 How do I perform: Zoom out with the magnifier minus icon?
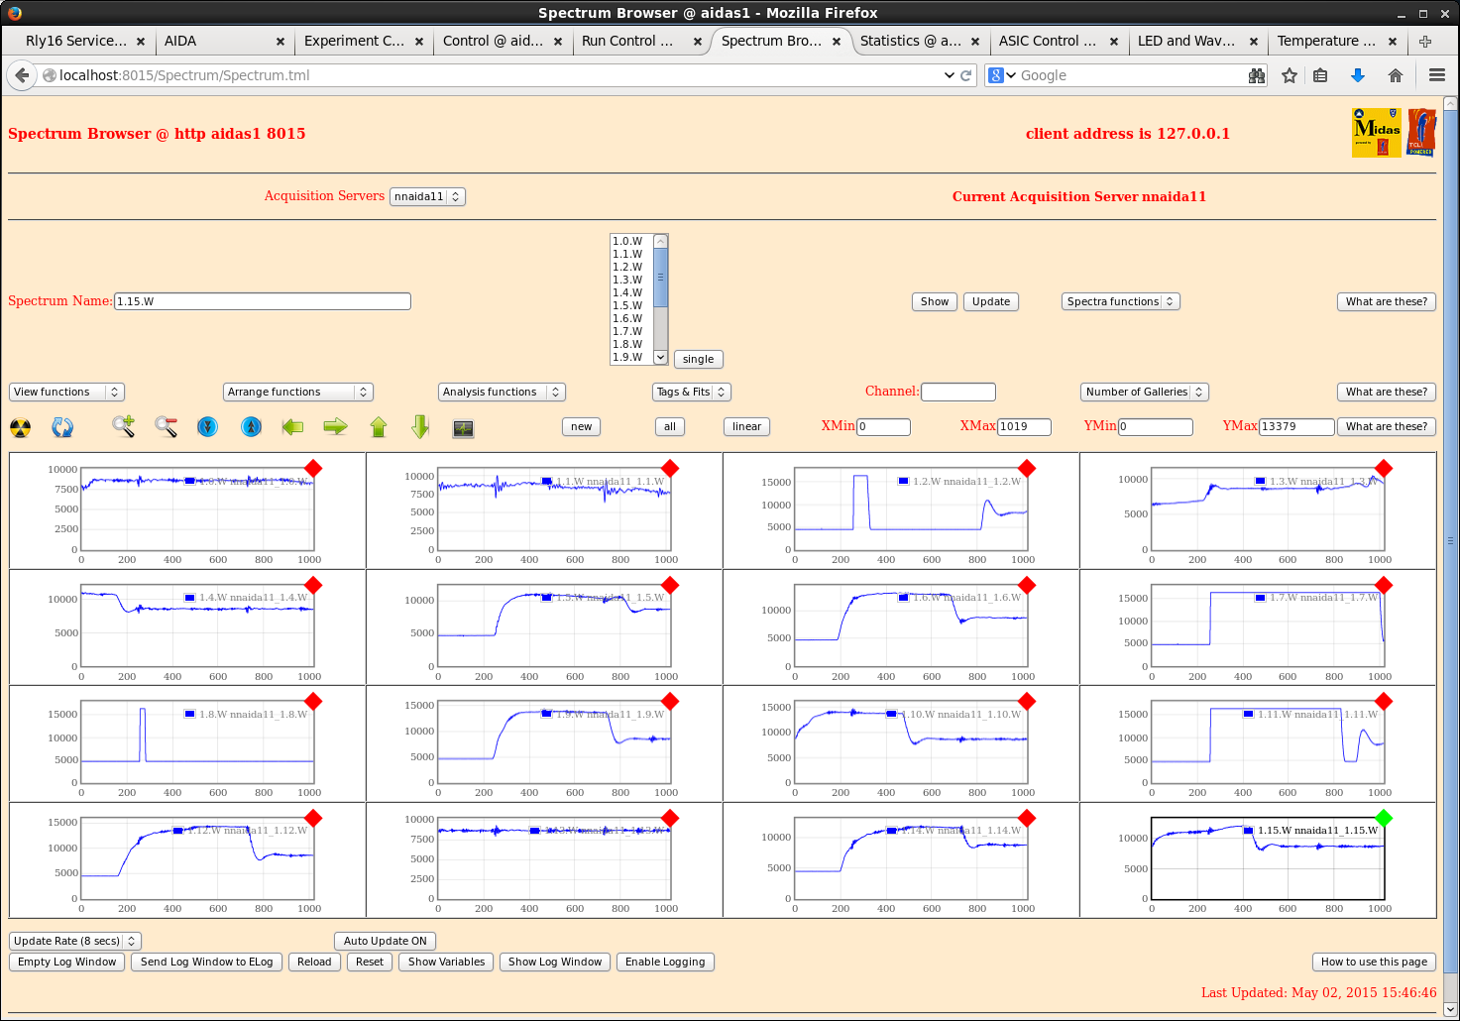pos(166,426)
